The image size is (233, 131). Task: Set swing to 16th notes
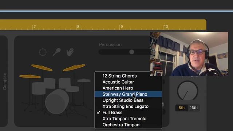pyautogui.click(x=194, y=108)
